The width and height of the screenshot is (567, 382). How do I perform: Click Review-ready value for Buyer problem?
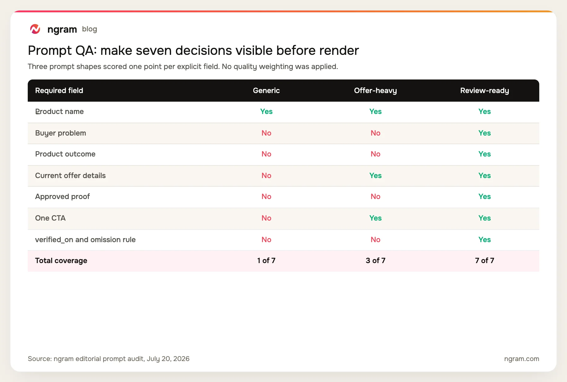(484, 133)
